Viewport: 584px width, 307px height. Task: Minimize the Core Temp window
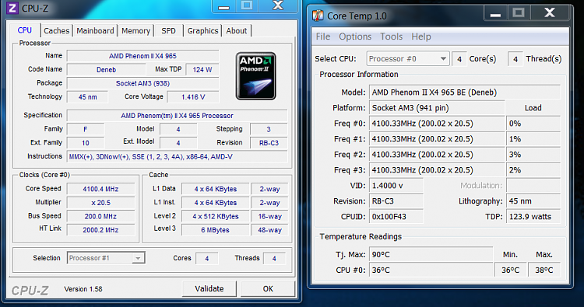pyautogui.click(x=495, y=13)
